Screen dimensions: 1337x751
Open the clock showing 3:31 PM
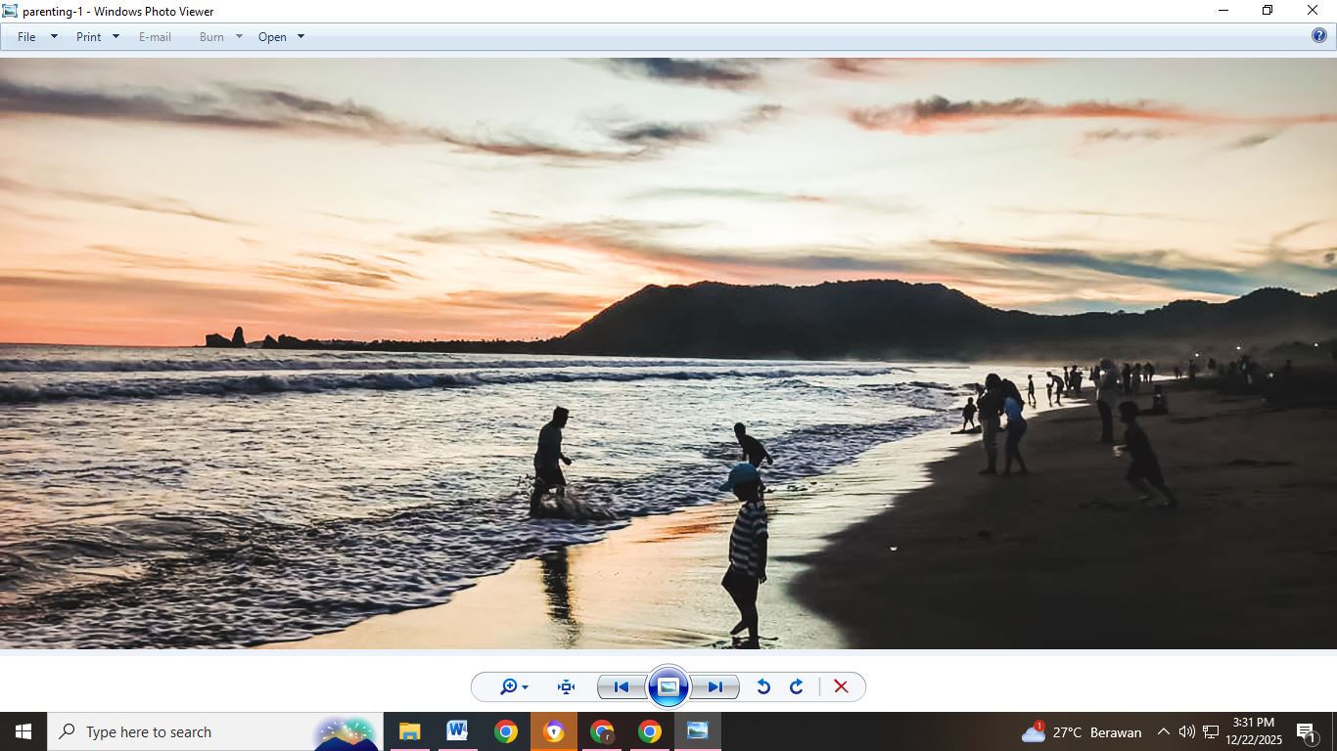tap(1253, 731)
